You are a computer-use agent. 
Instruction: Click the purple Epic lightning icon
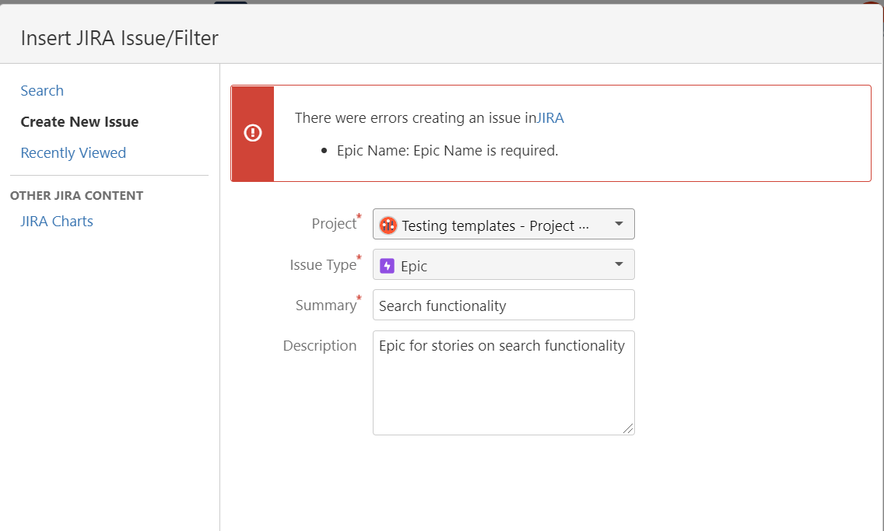point(388,266)
